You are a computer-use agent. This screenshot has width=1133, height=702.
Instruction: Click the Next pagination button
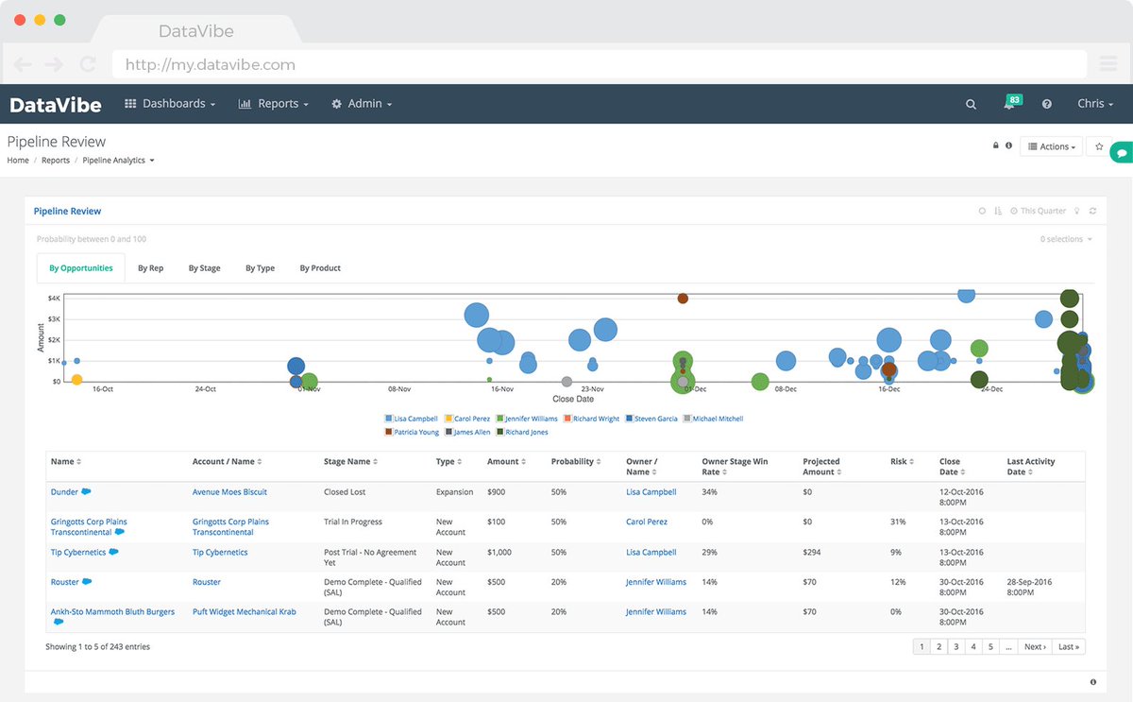(1035, 647)
